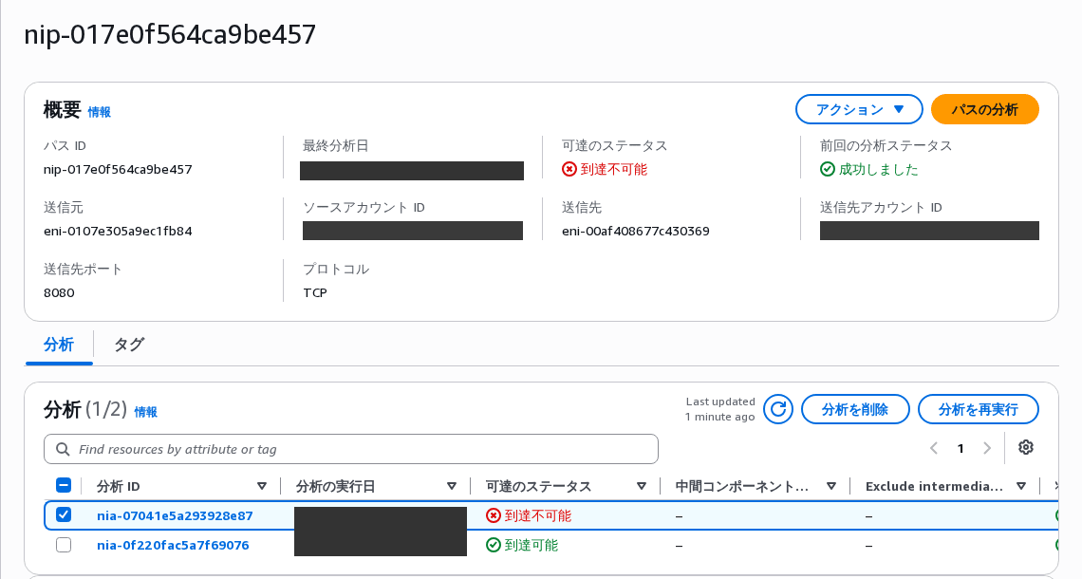The width and height of the screenshot is (1082, 579).
Task: Open table preferences gear icon
Action: pos(1025,447)
